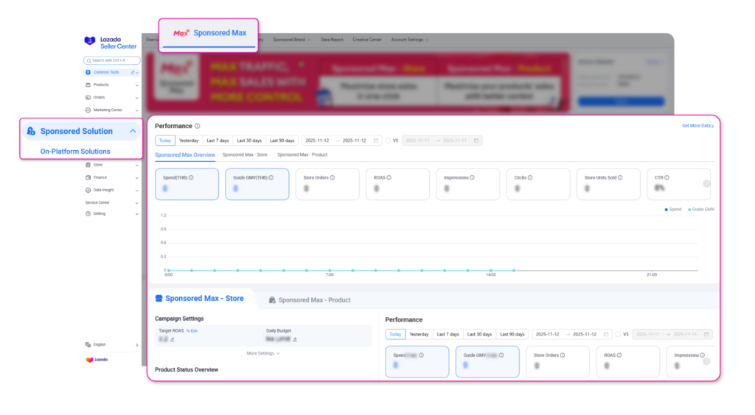Click the CTR info icon
Image resolution: width=755 pixels, height=415 pixels.
[x=668, y=177]
